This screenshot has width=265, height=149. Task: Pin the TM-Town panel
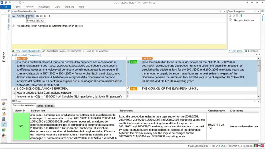[255, 101]
